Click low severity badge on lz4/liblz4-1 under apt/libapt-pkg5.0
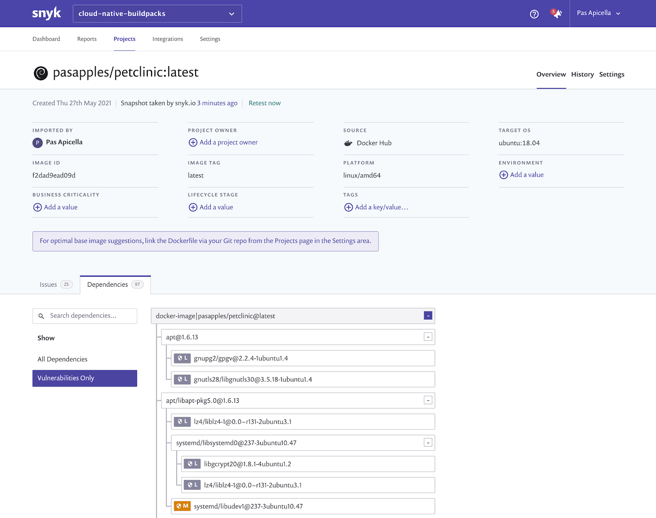Screen dimensions: 656x518 (x=182, y=422)
